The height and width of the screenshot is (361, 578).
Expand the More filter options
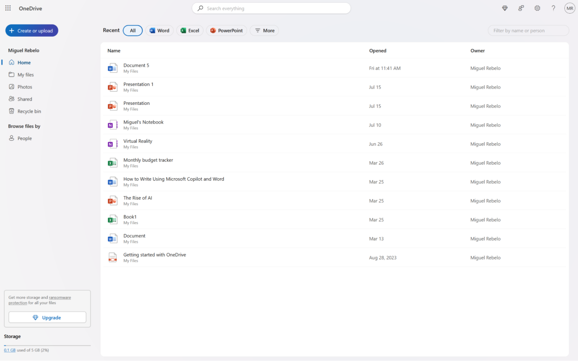[264, 31]
